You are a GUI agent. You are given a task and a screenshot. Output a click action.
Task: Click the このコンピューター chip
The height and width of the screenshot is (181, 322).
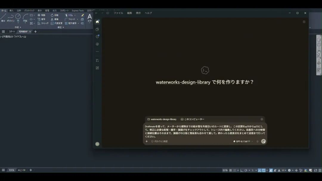[192, 119]
